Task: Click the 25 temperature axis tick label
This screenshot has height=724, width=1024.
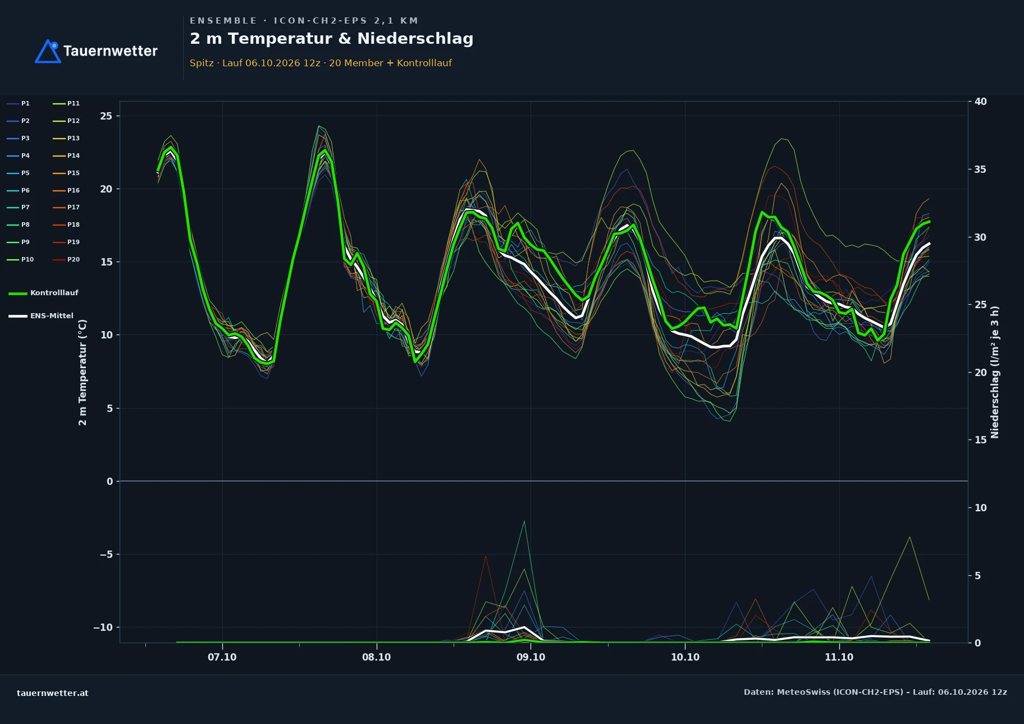Action: [106, 116]
